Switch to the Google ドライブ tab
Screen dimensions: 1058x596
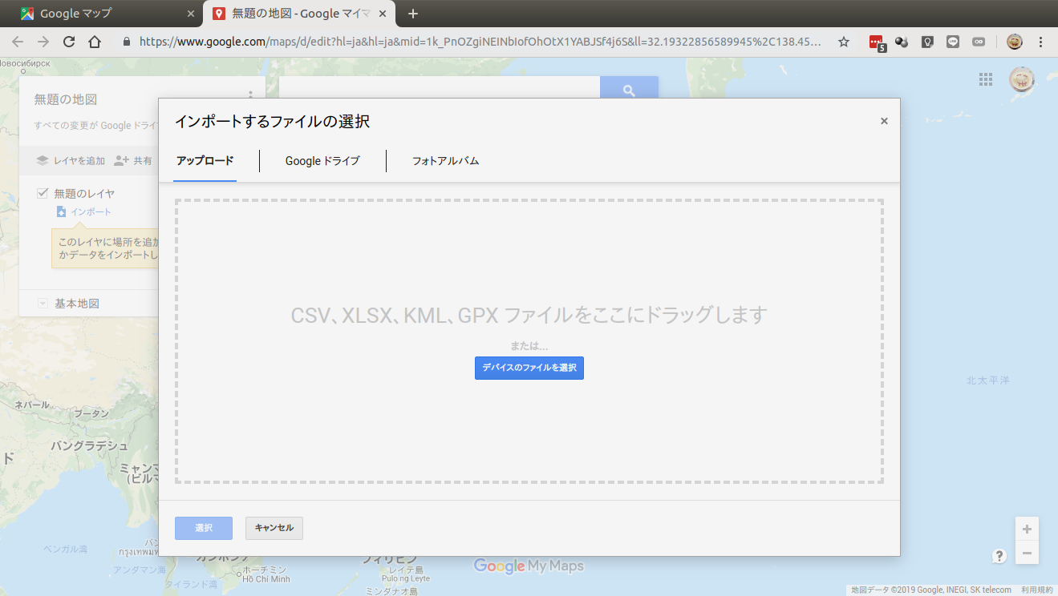point(322,160)
